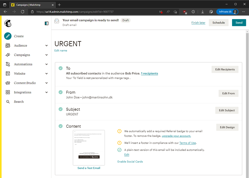
Task: Open the Create menu item
Action: click(19, 36)
